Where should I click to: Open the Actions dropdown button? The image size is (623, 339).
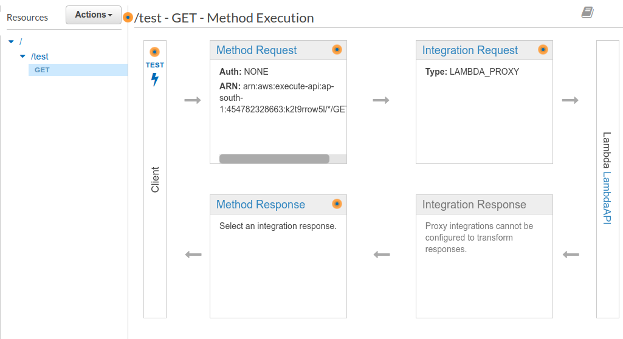[94, 15]
